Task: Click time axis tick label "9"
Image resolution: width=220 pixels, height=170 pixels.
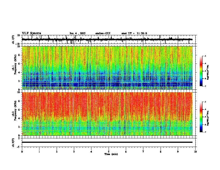Action: 178,152
